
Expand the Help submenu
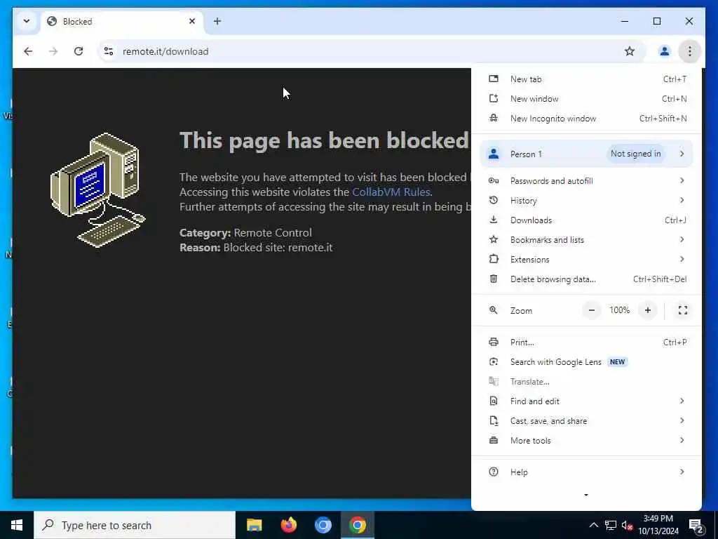(x=586, y=472)
